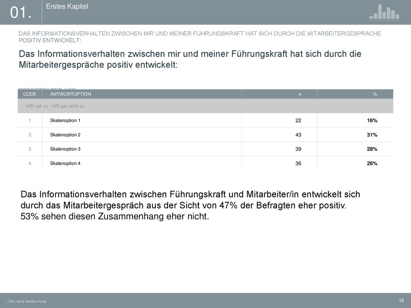Viewport: 411px width, 308px height.
Task: Click the EFS Analytics footer logo
Action: coord(26,301)
